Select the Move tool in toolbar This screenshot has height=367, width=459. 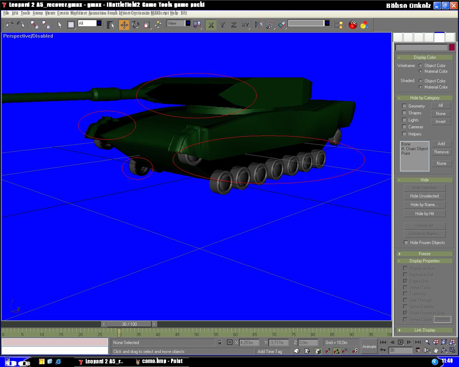click(x=124, y=25)
